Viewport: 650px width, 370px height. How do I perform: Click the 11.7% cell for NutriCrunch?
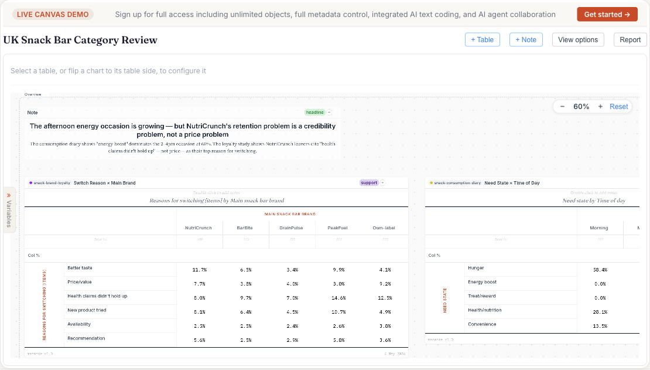[x=200, y=270]
